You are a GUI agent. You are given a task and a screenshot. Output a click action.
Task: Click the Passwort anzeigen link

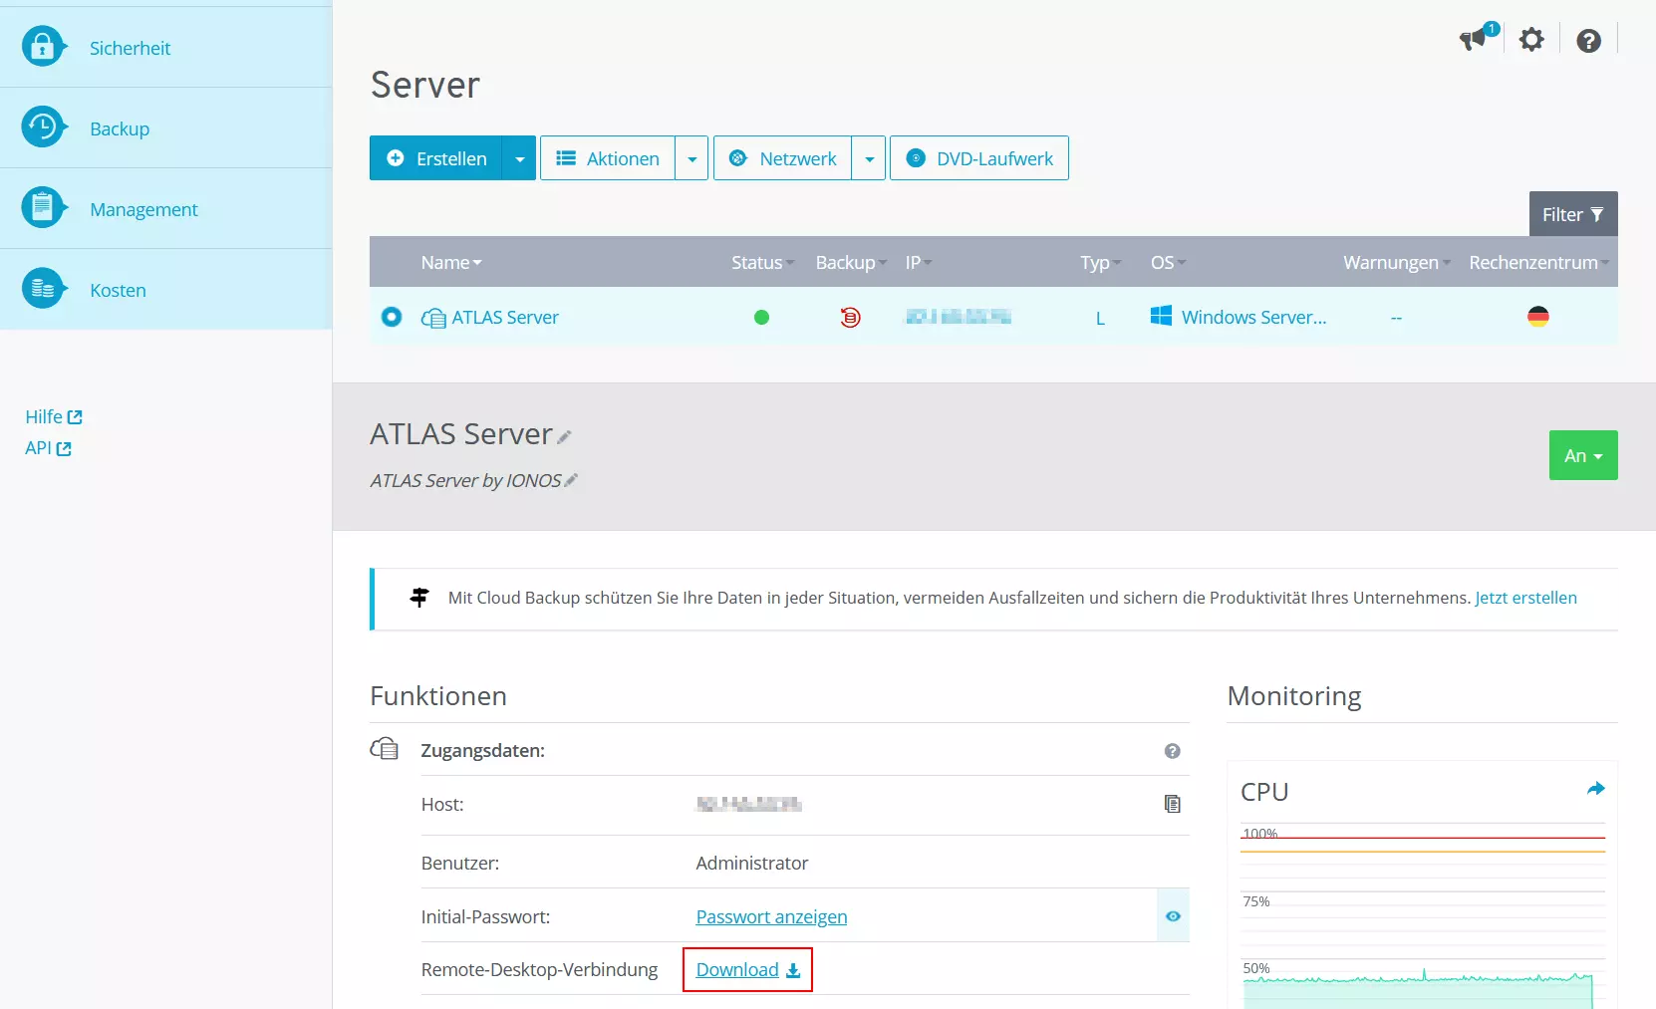point(771,916)
